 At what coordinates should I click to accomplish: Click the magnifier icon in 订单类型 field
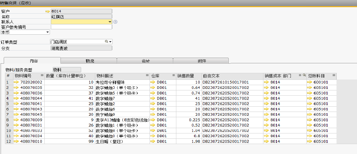[106, 41]
